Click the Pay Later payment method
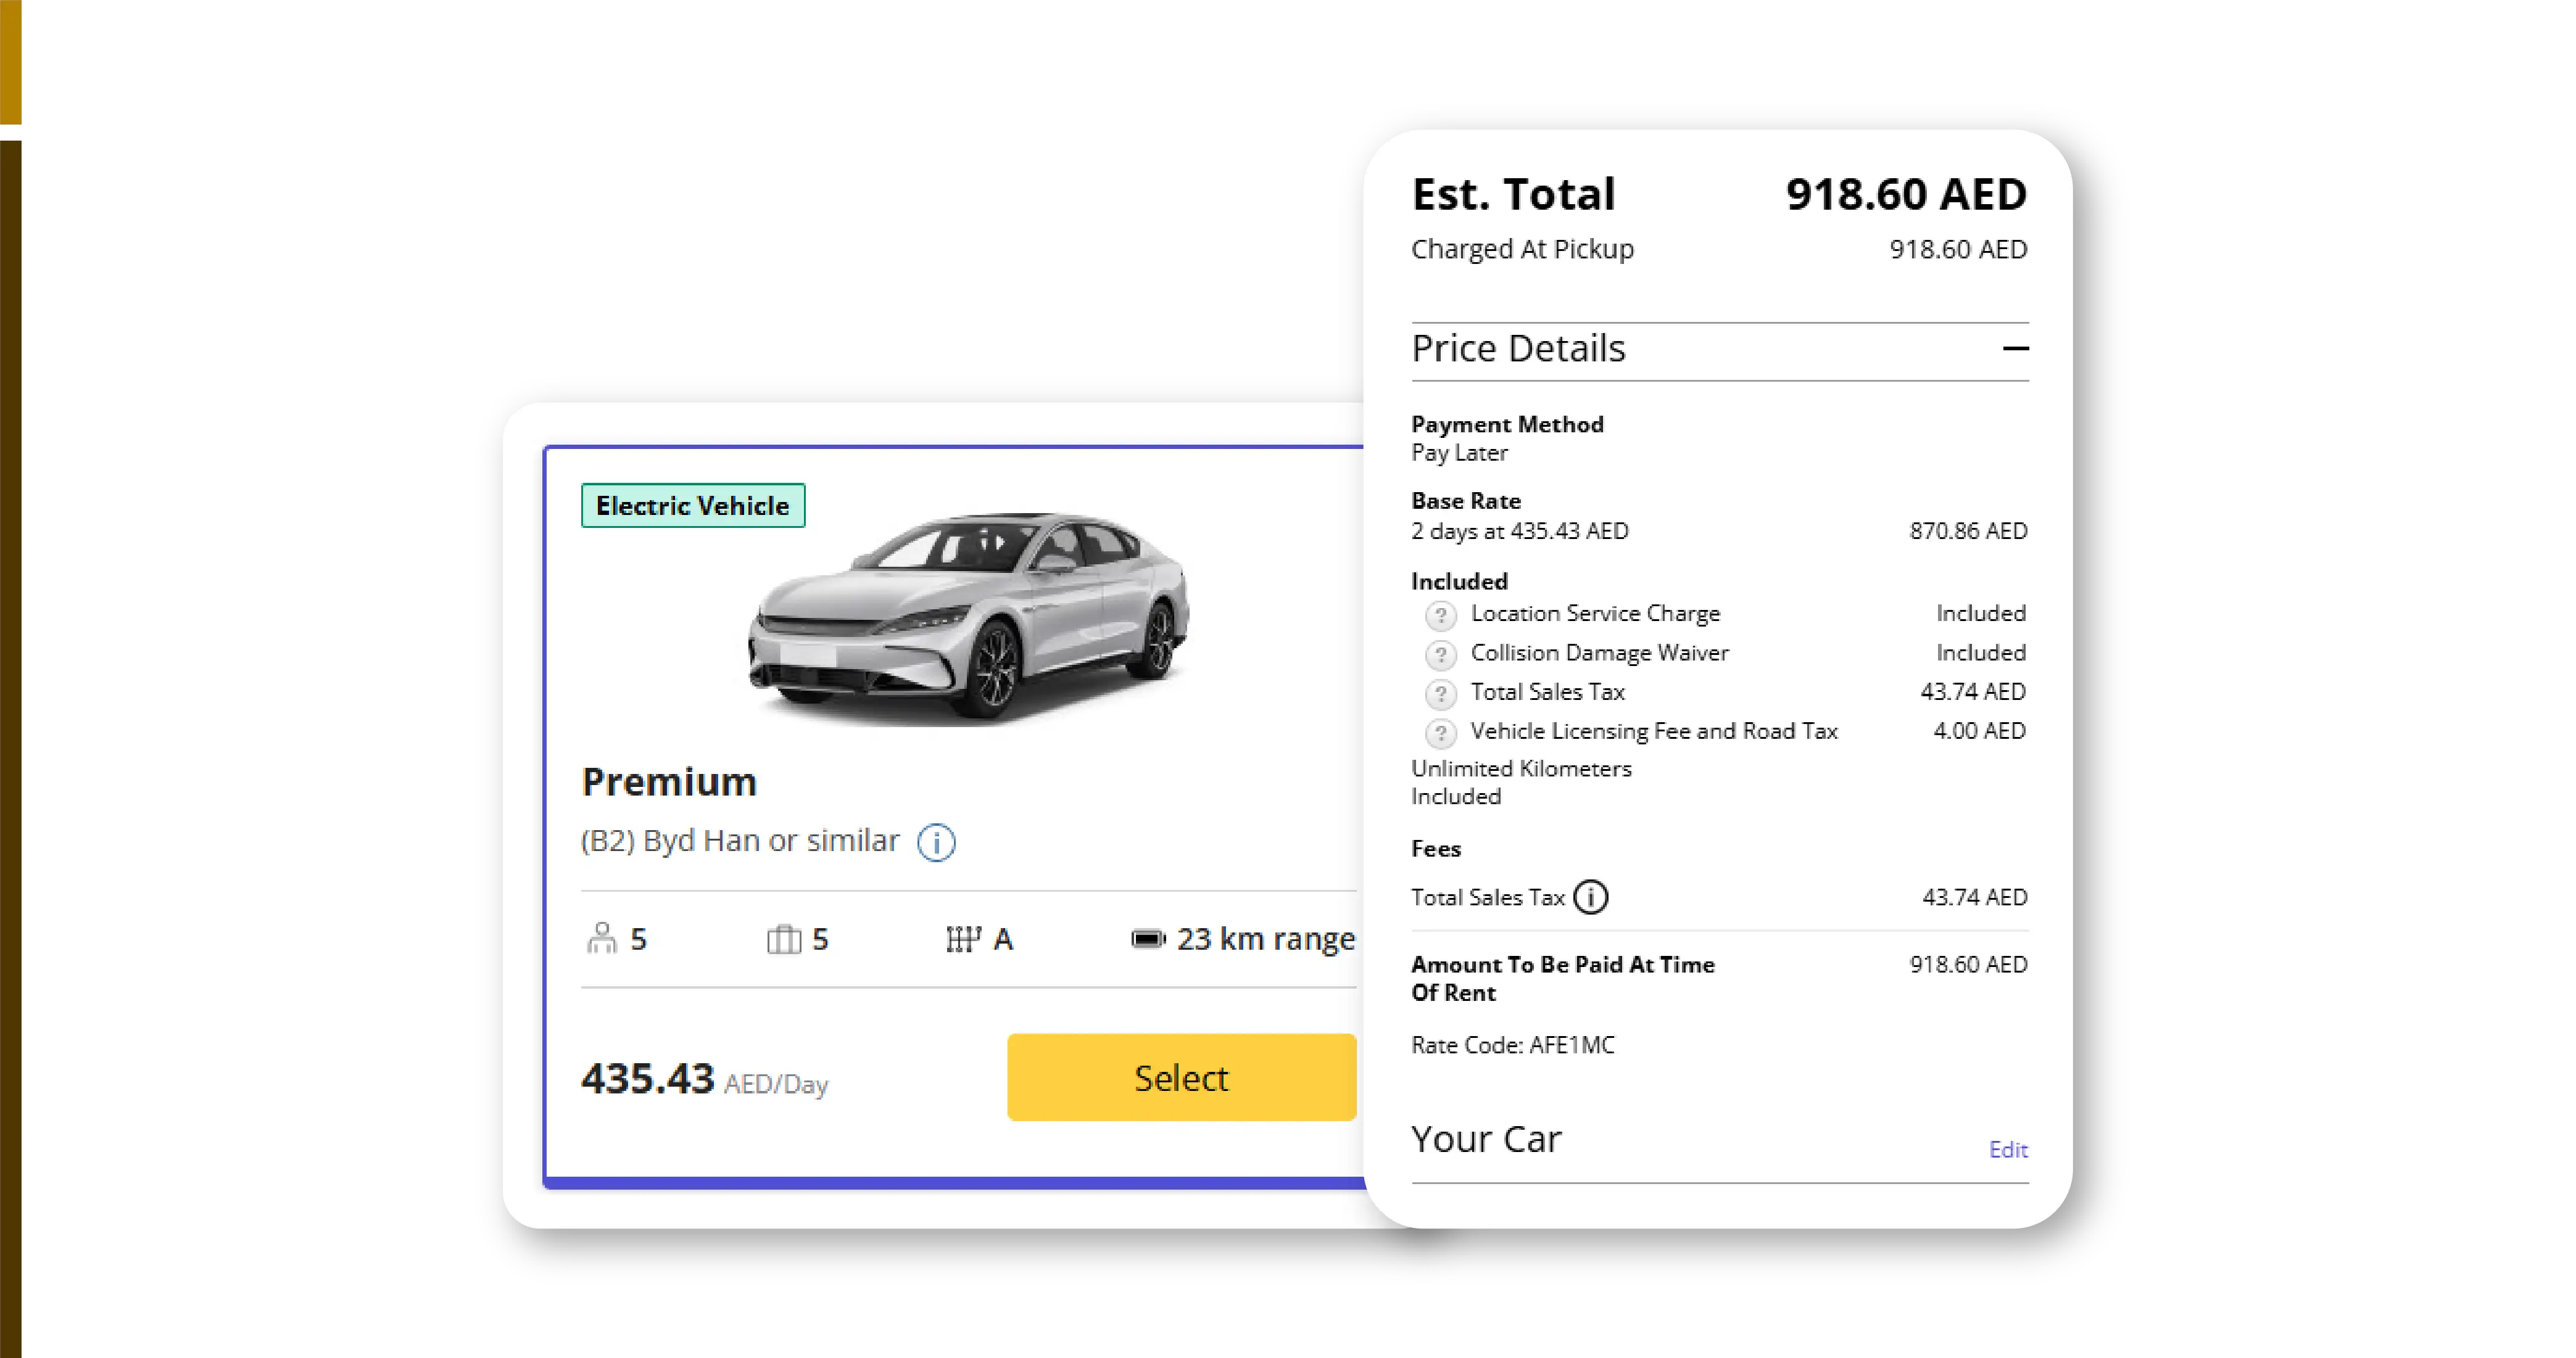Viewport: 2576px width, 1358px height. coord(1459,453)
